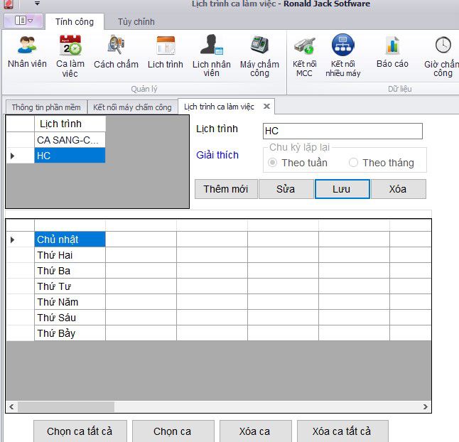459x442 pixels.
Task: Select the Theo tháng radio button
Action: 353,163
